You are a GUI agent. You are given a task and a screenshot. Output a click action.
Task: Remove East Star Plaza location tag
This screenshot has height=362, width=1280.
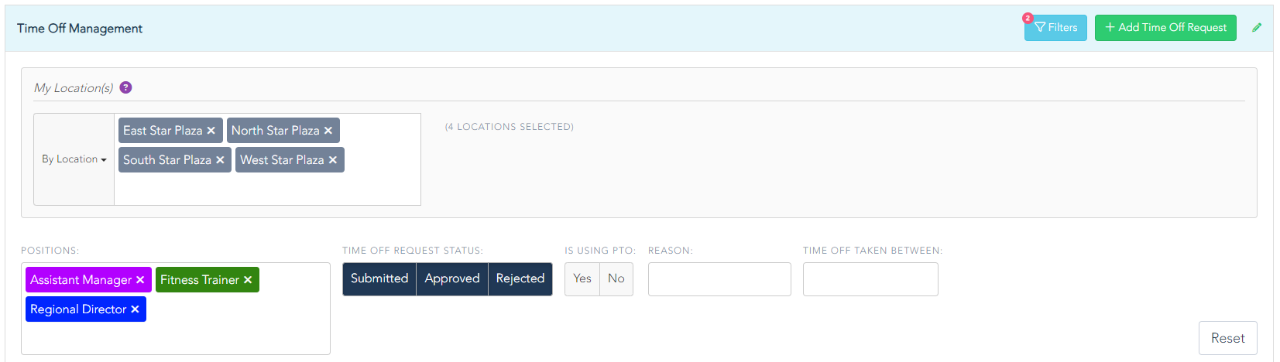(211, 131)
